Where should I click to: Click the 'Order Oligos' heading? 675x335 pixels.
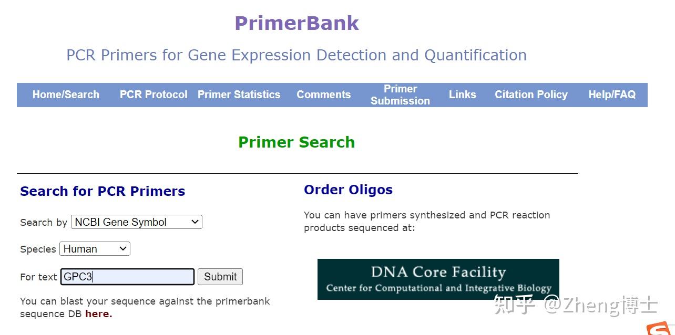(x=348, y=190)
